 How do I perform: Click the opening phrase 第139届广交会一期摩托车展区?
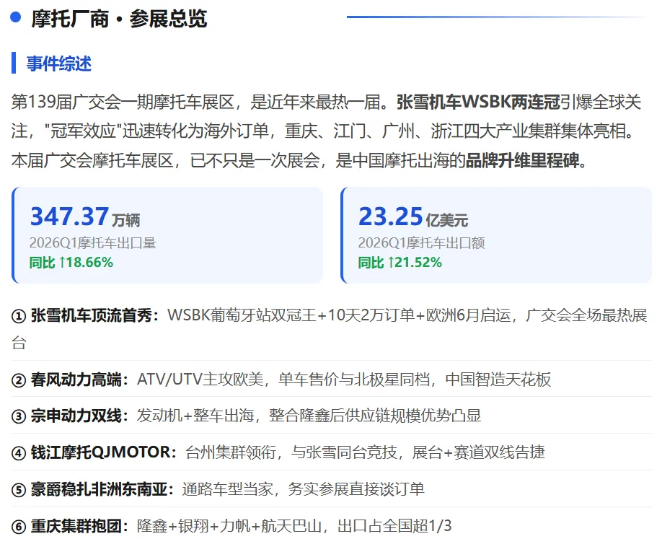click(x=123, y=102)
